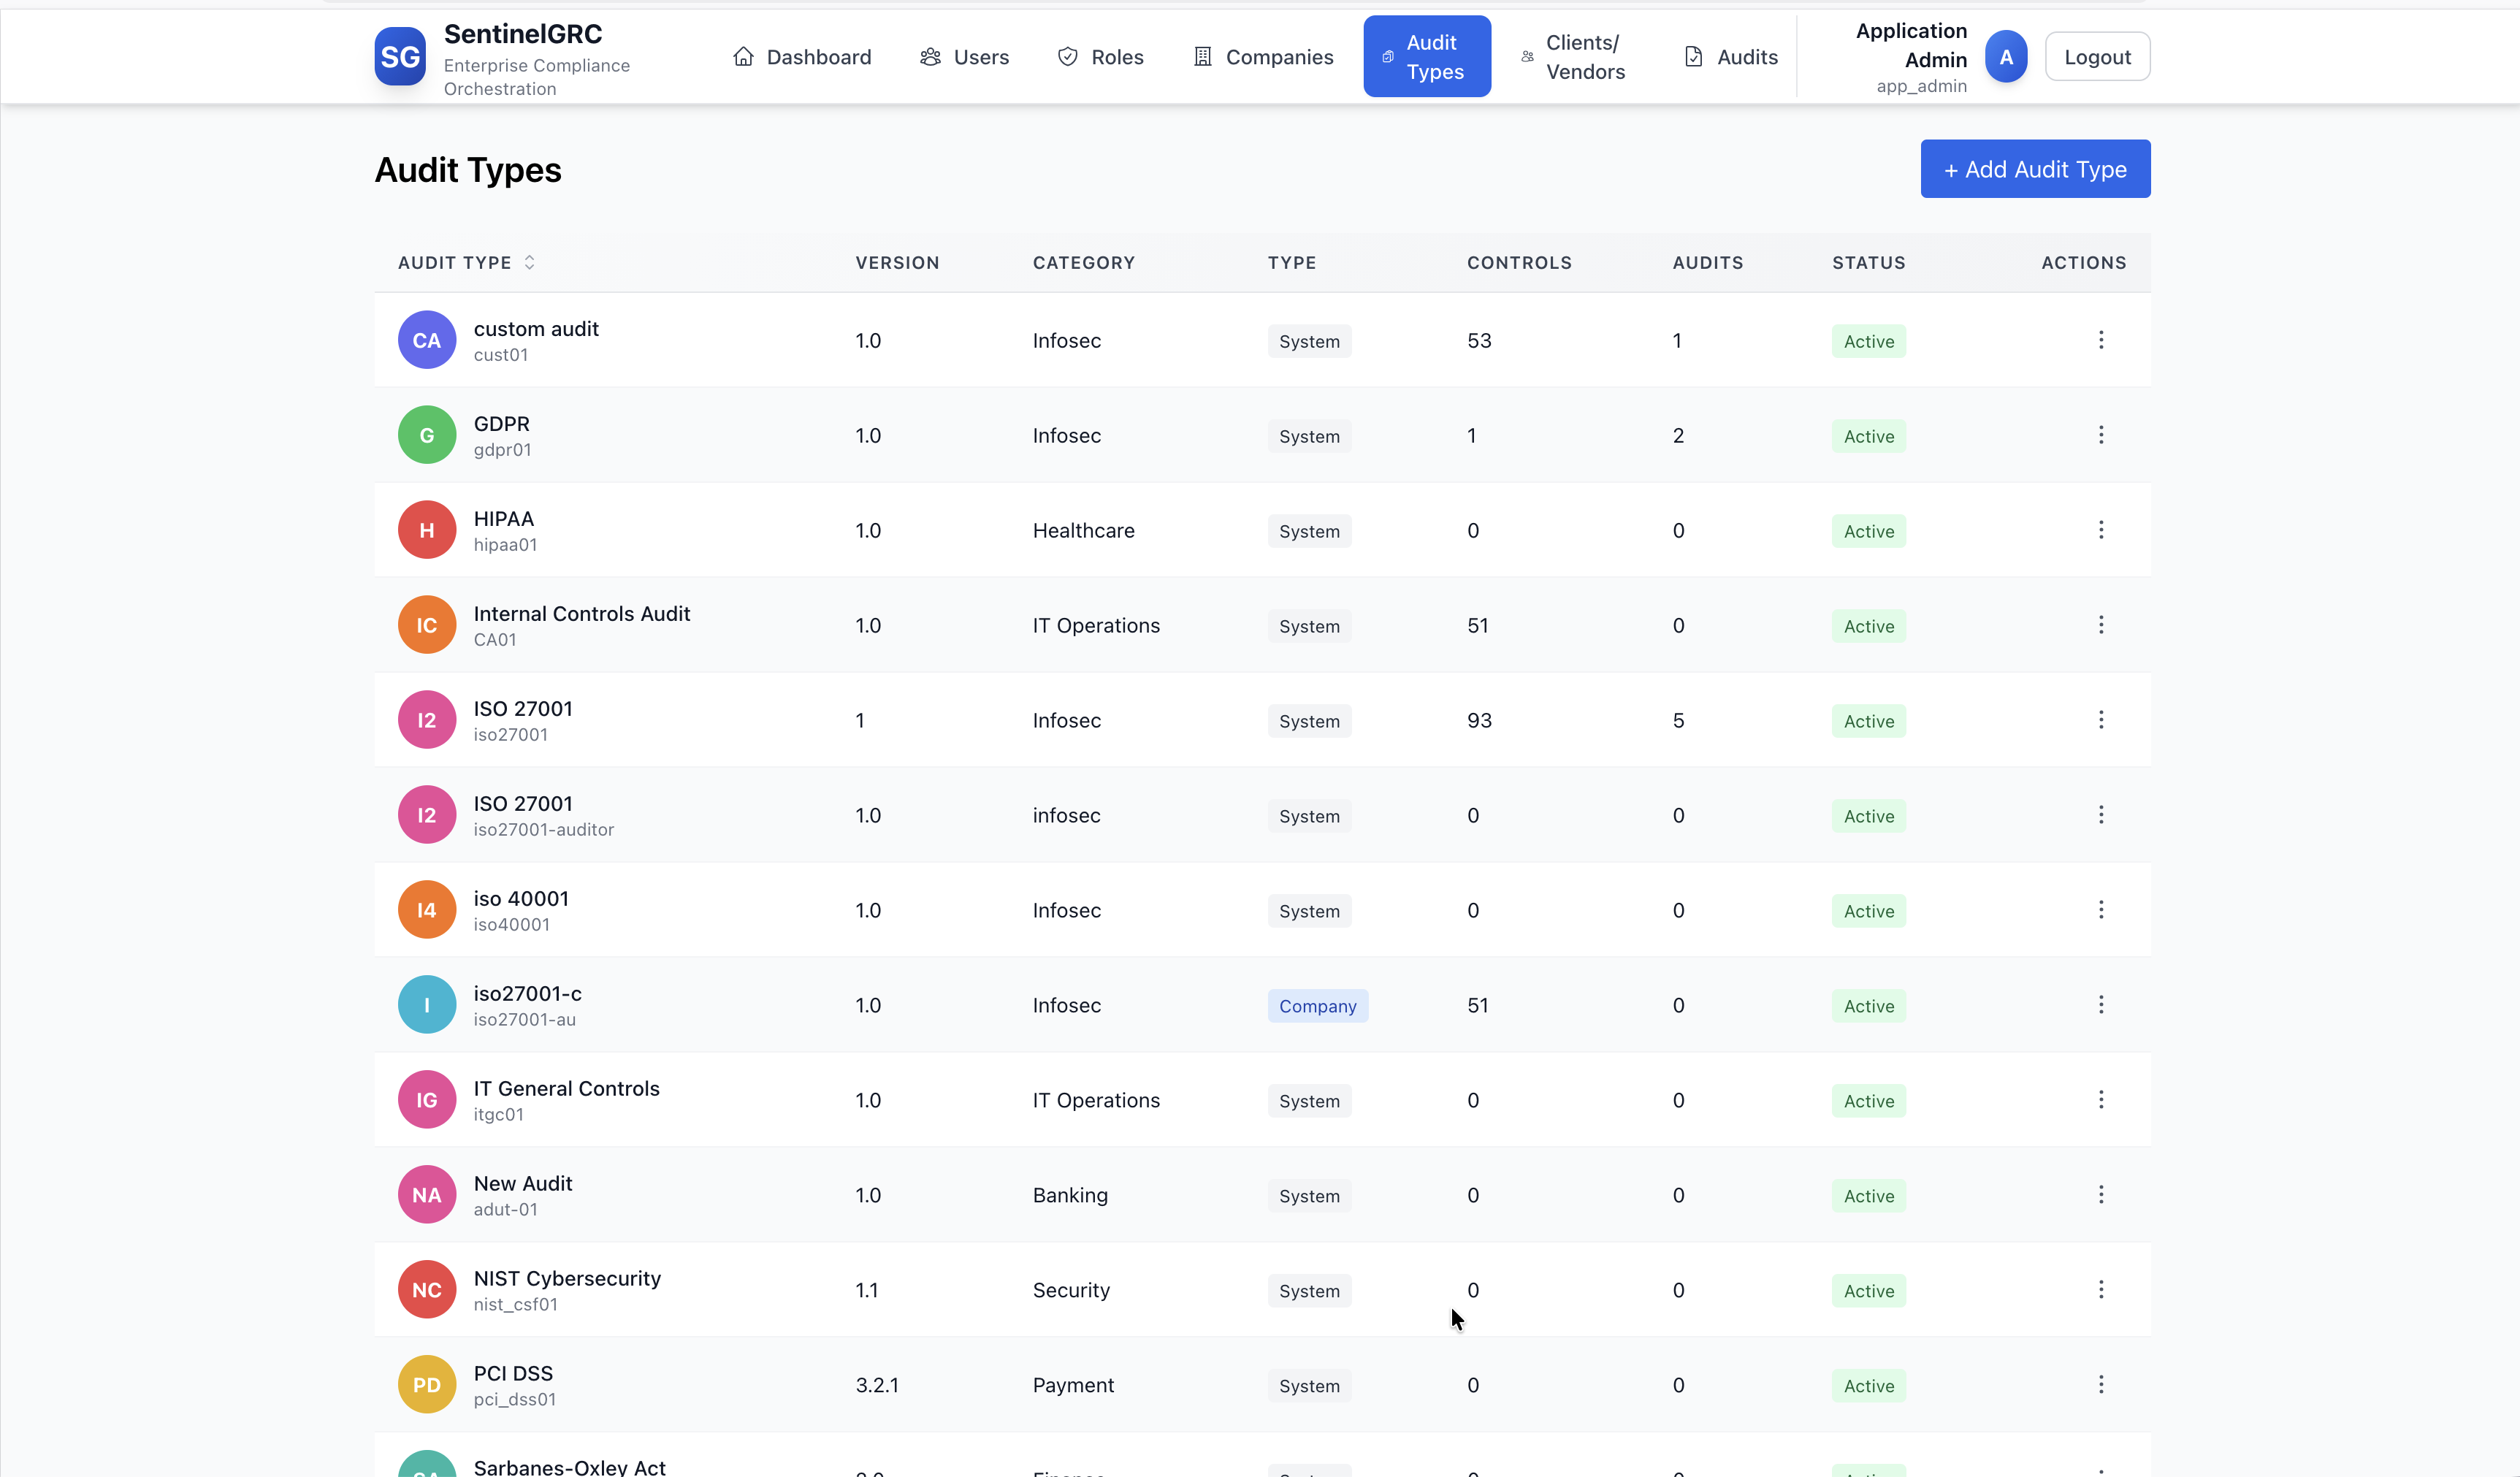Open actions menu for ISO 27001 iso27001 row
2520x1477 pixels.
(2101, 720)
